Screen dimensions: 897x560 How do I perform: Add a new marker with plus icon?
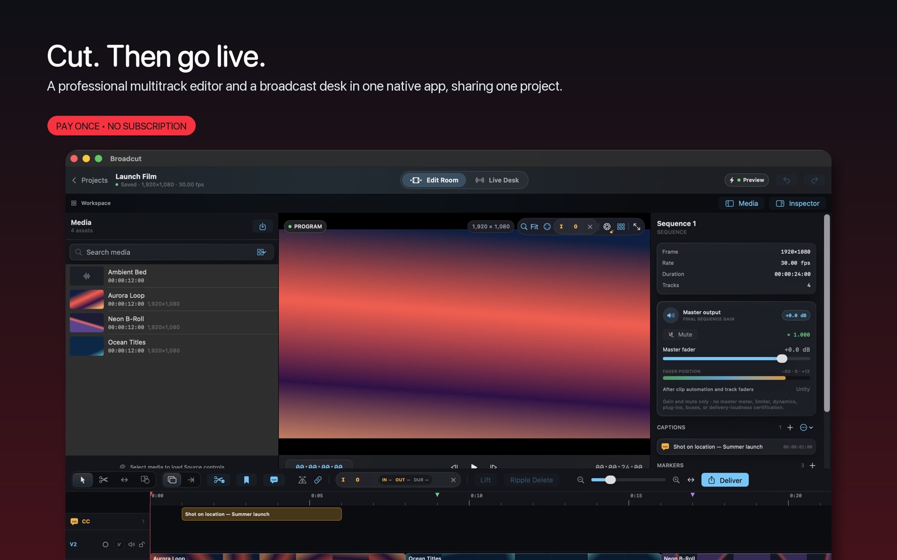(x=812, y=465)
